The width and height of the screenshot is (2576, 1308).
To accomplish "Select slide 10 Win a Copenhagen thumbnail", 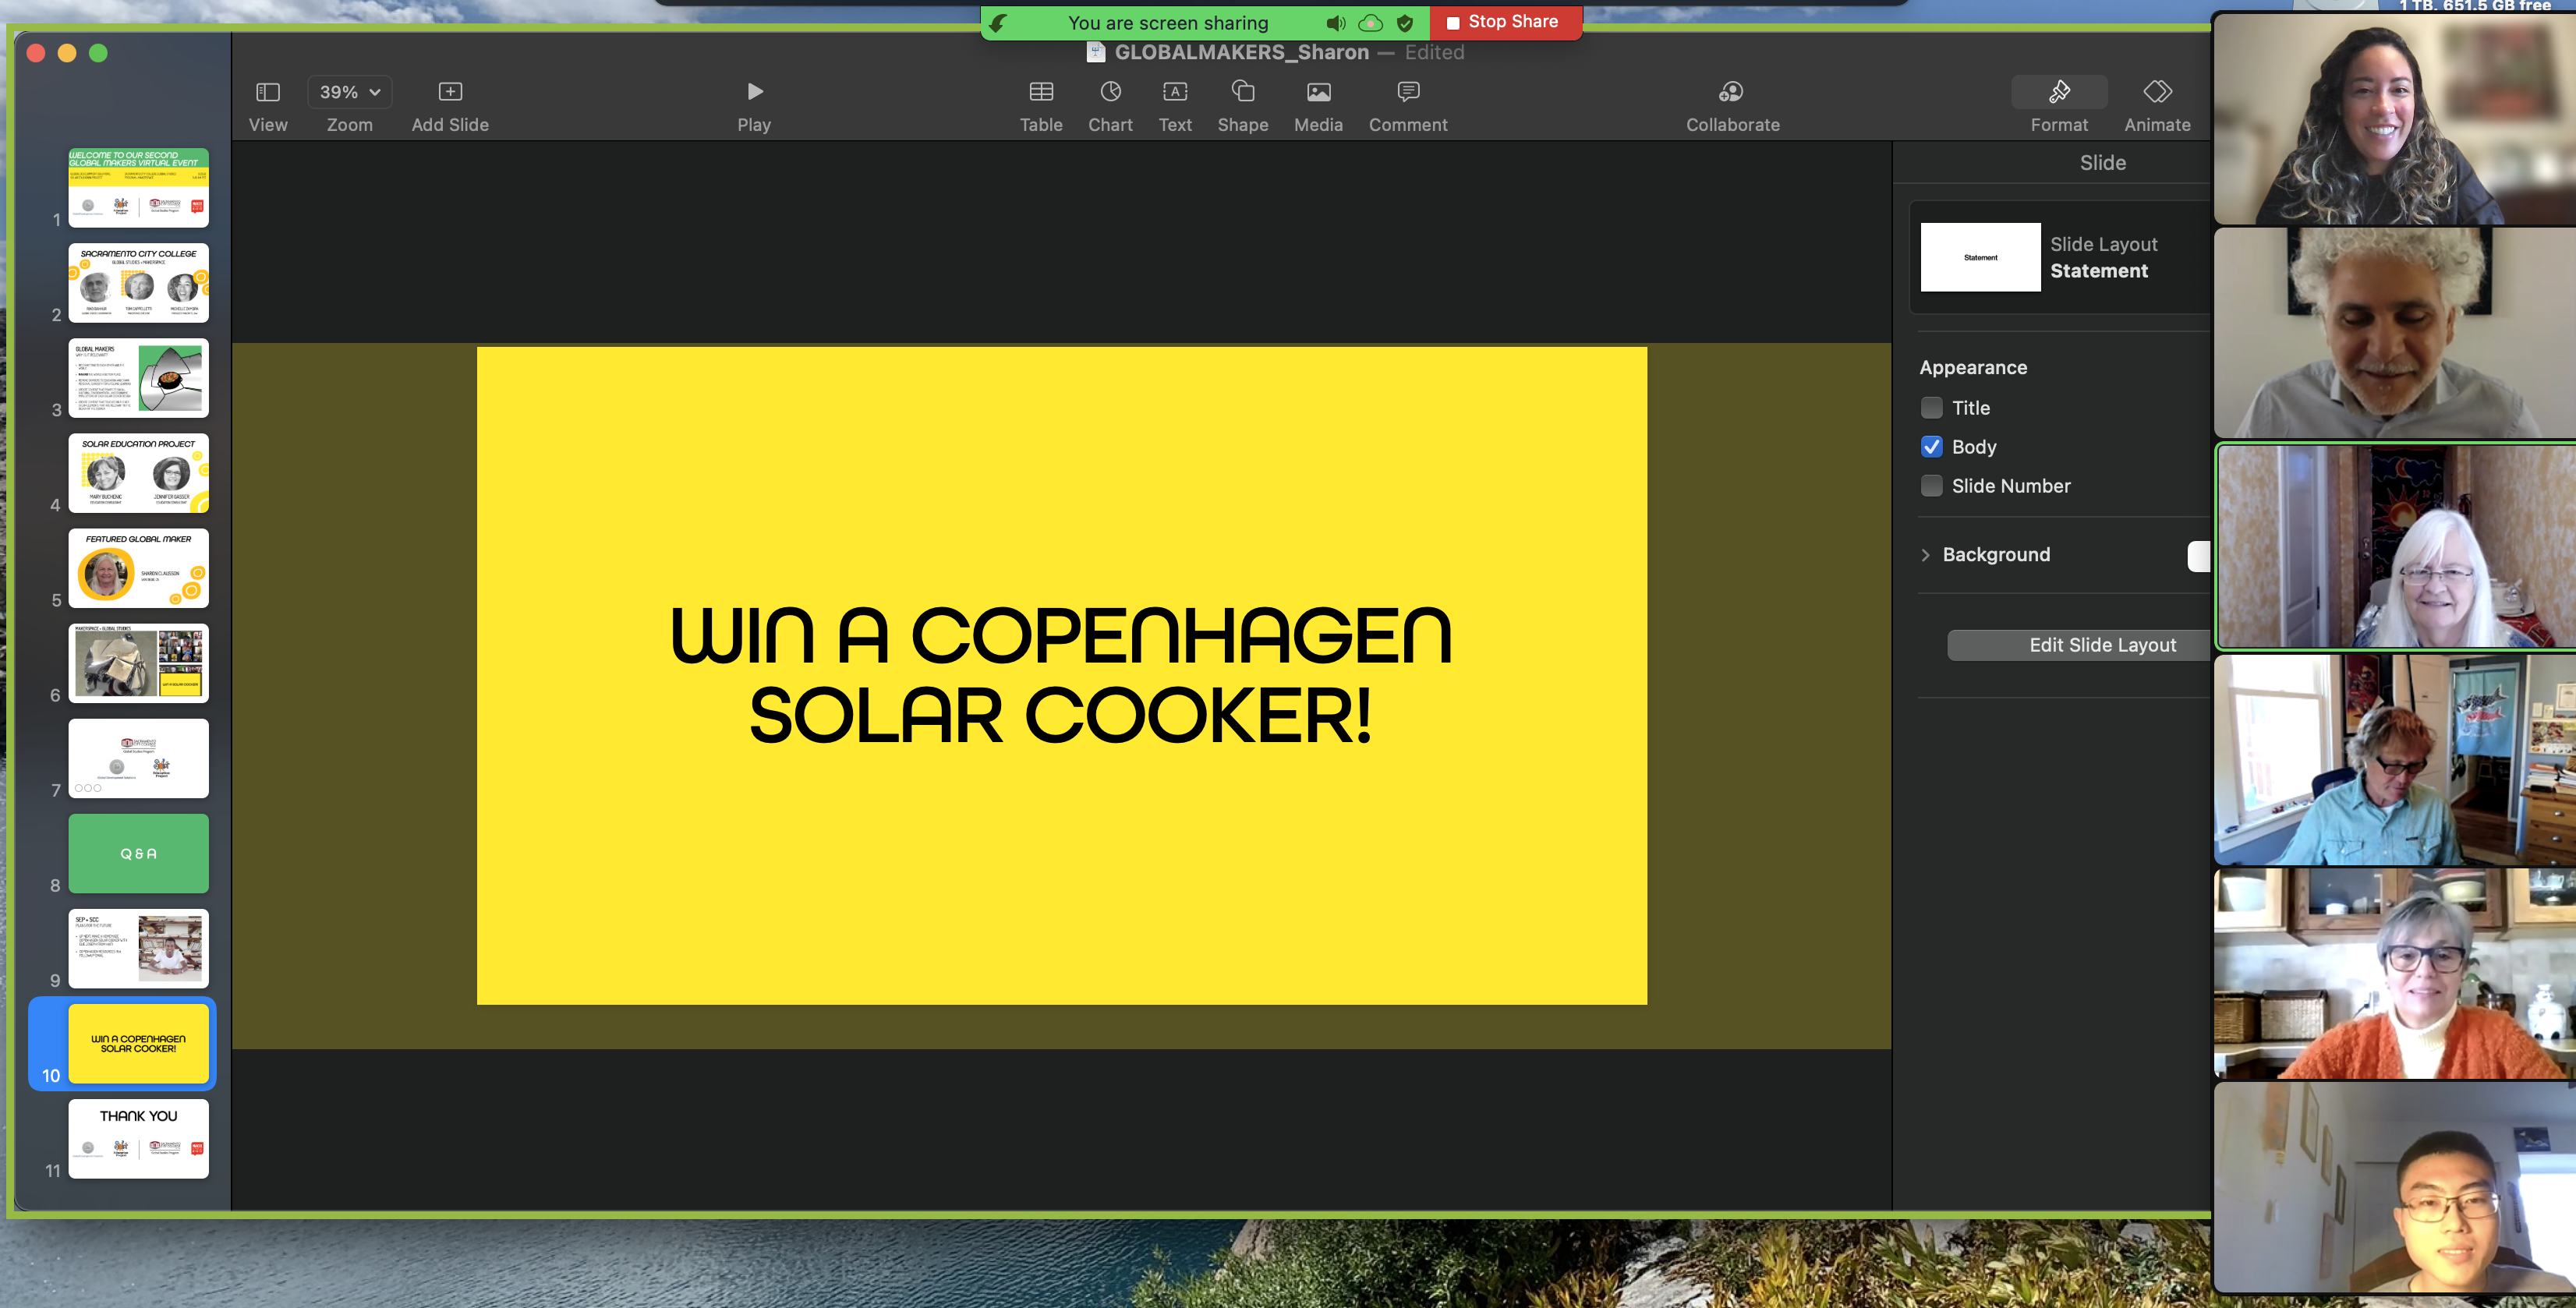I will (138, 1044).
